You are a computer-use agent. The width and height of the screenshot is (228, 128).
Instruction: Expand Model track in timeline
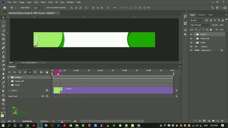coord(9,85)
